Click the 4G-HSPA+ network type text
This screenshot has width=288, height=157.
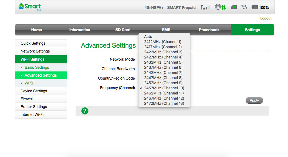[154, 8]
